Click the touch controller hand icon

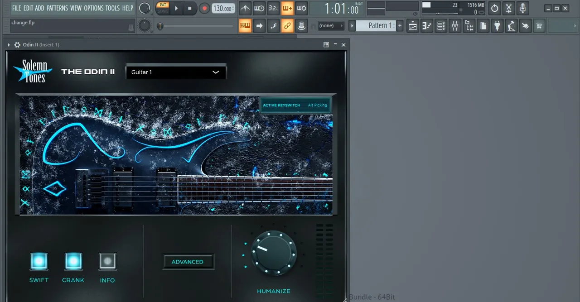(525, 26)
